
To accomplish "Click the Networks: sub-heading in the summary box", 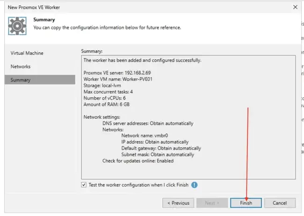I will pyautogui.click(x=113, y=130).
